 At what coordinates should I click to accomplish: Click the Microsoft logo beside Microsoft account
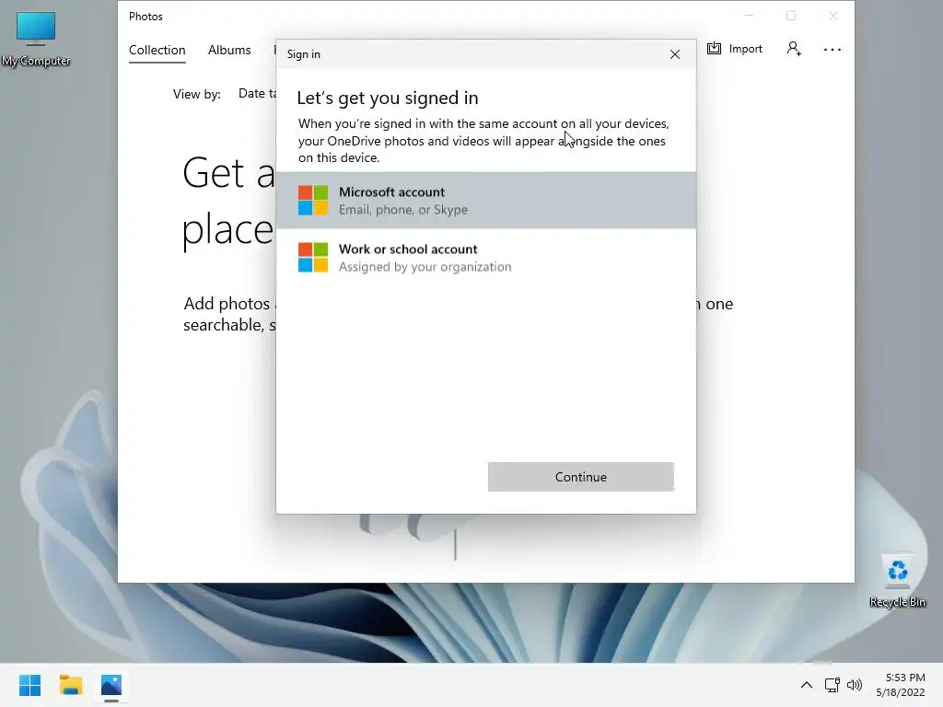pyautogui.click(x=313, y=200)
